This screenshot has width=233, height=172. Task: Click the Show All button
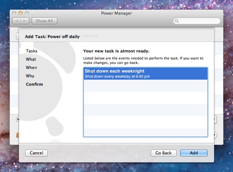coord(44,21)
